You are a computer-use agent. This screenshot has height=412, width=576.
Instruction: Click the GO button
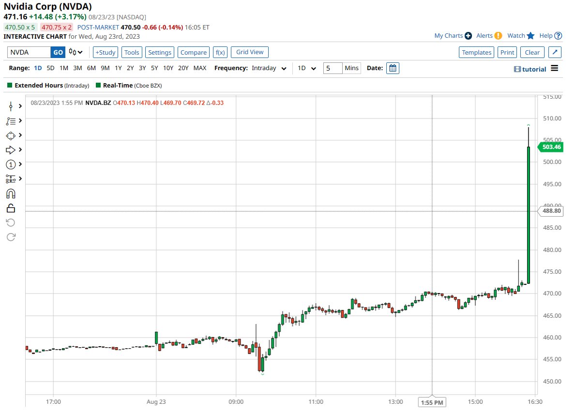(58, 52)
